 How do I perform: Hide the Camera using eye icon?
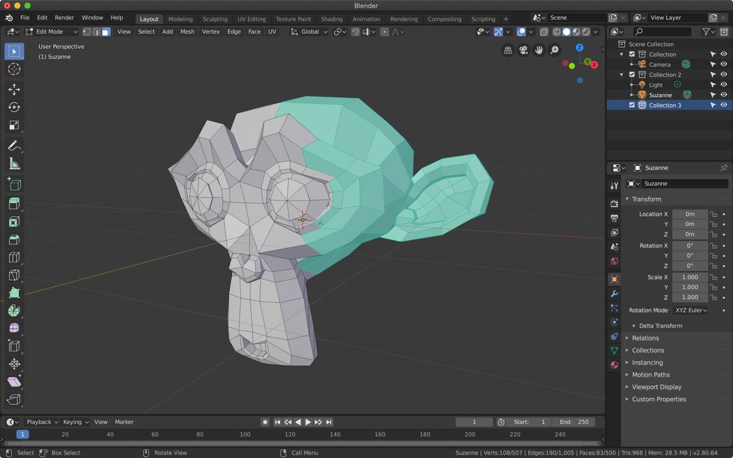[x=724, y=64]
